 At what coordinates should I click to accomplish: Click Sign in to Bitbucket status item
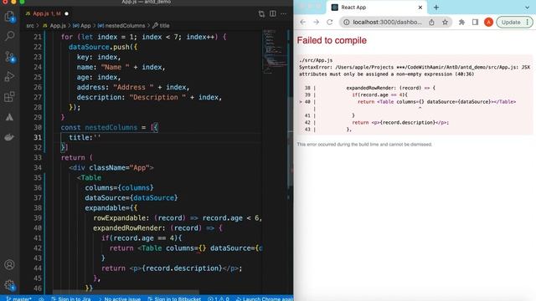click(x=174, y=298)
